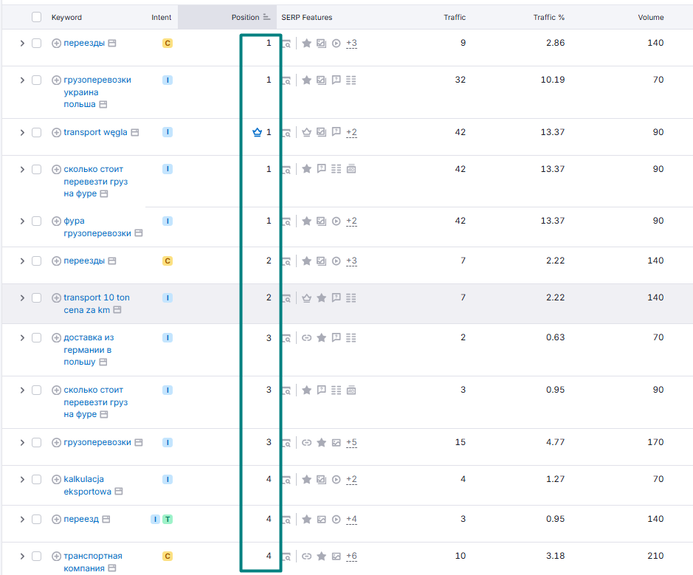Screen dimensions: 693x575
Task: Click the SERP view icon for transport węgla
Action: pos(286,133)
